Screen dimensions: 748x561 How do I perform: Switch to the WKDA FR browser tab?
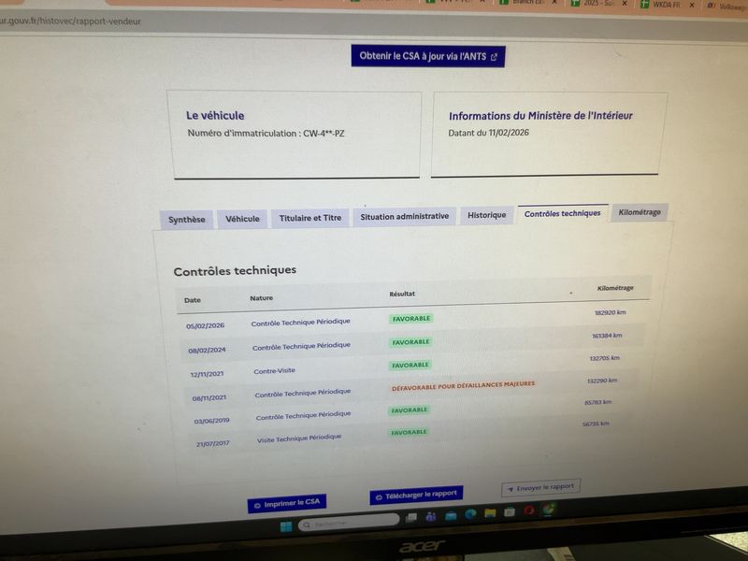(x=667, y=5)
